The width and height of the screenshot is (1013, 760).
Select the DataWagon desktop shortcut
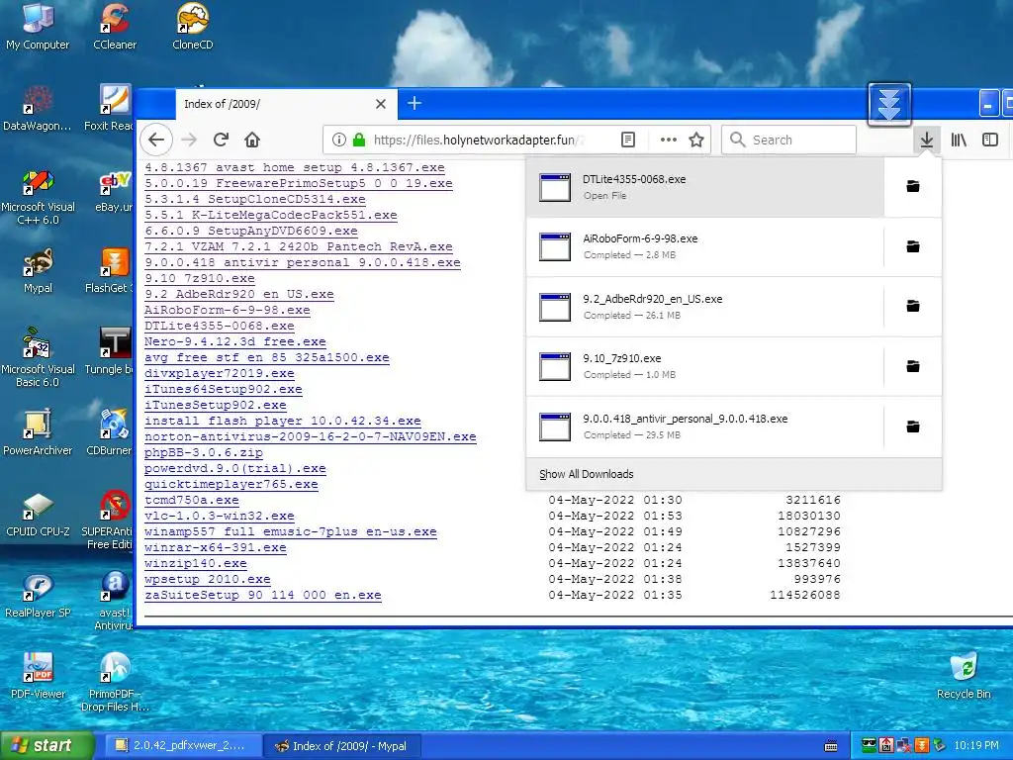(38, 107)
